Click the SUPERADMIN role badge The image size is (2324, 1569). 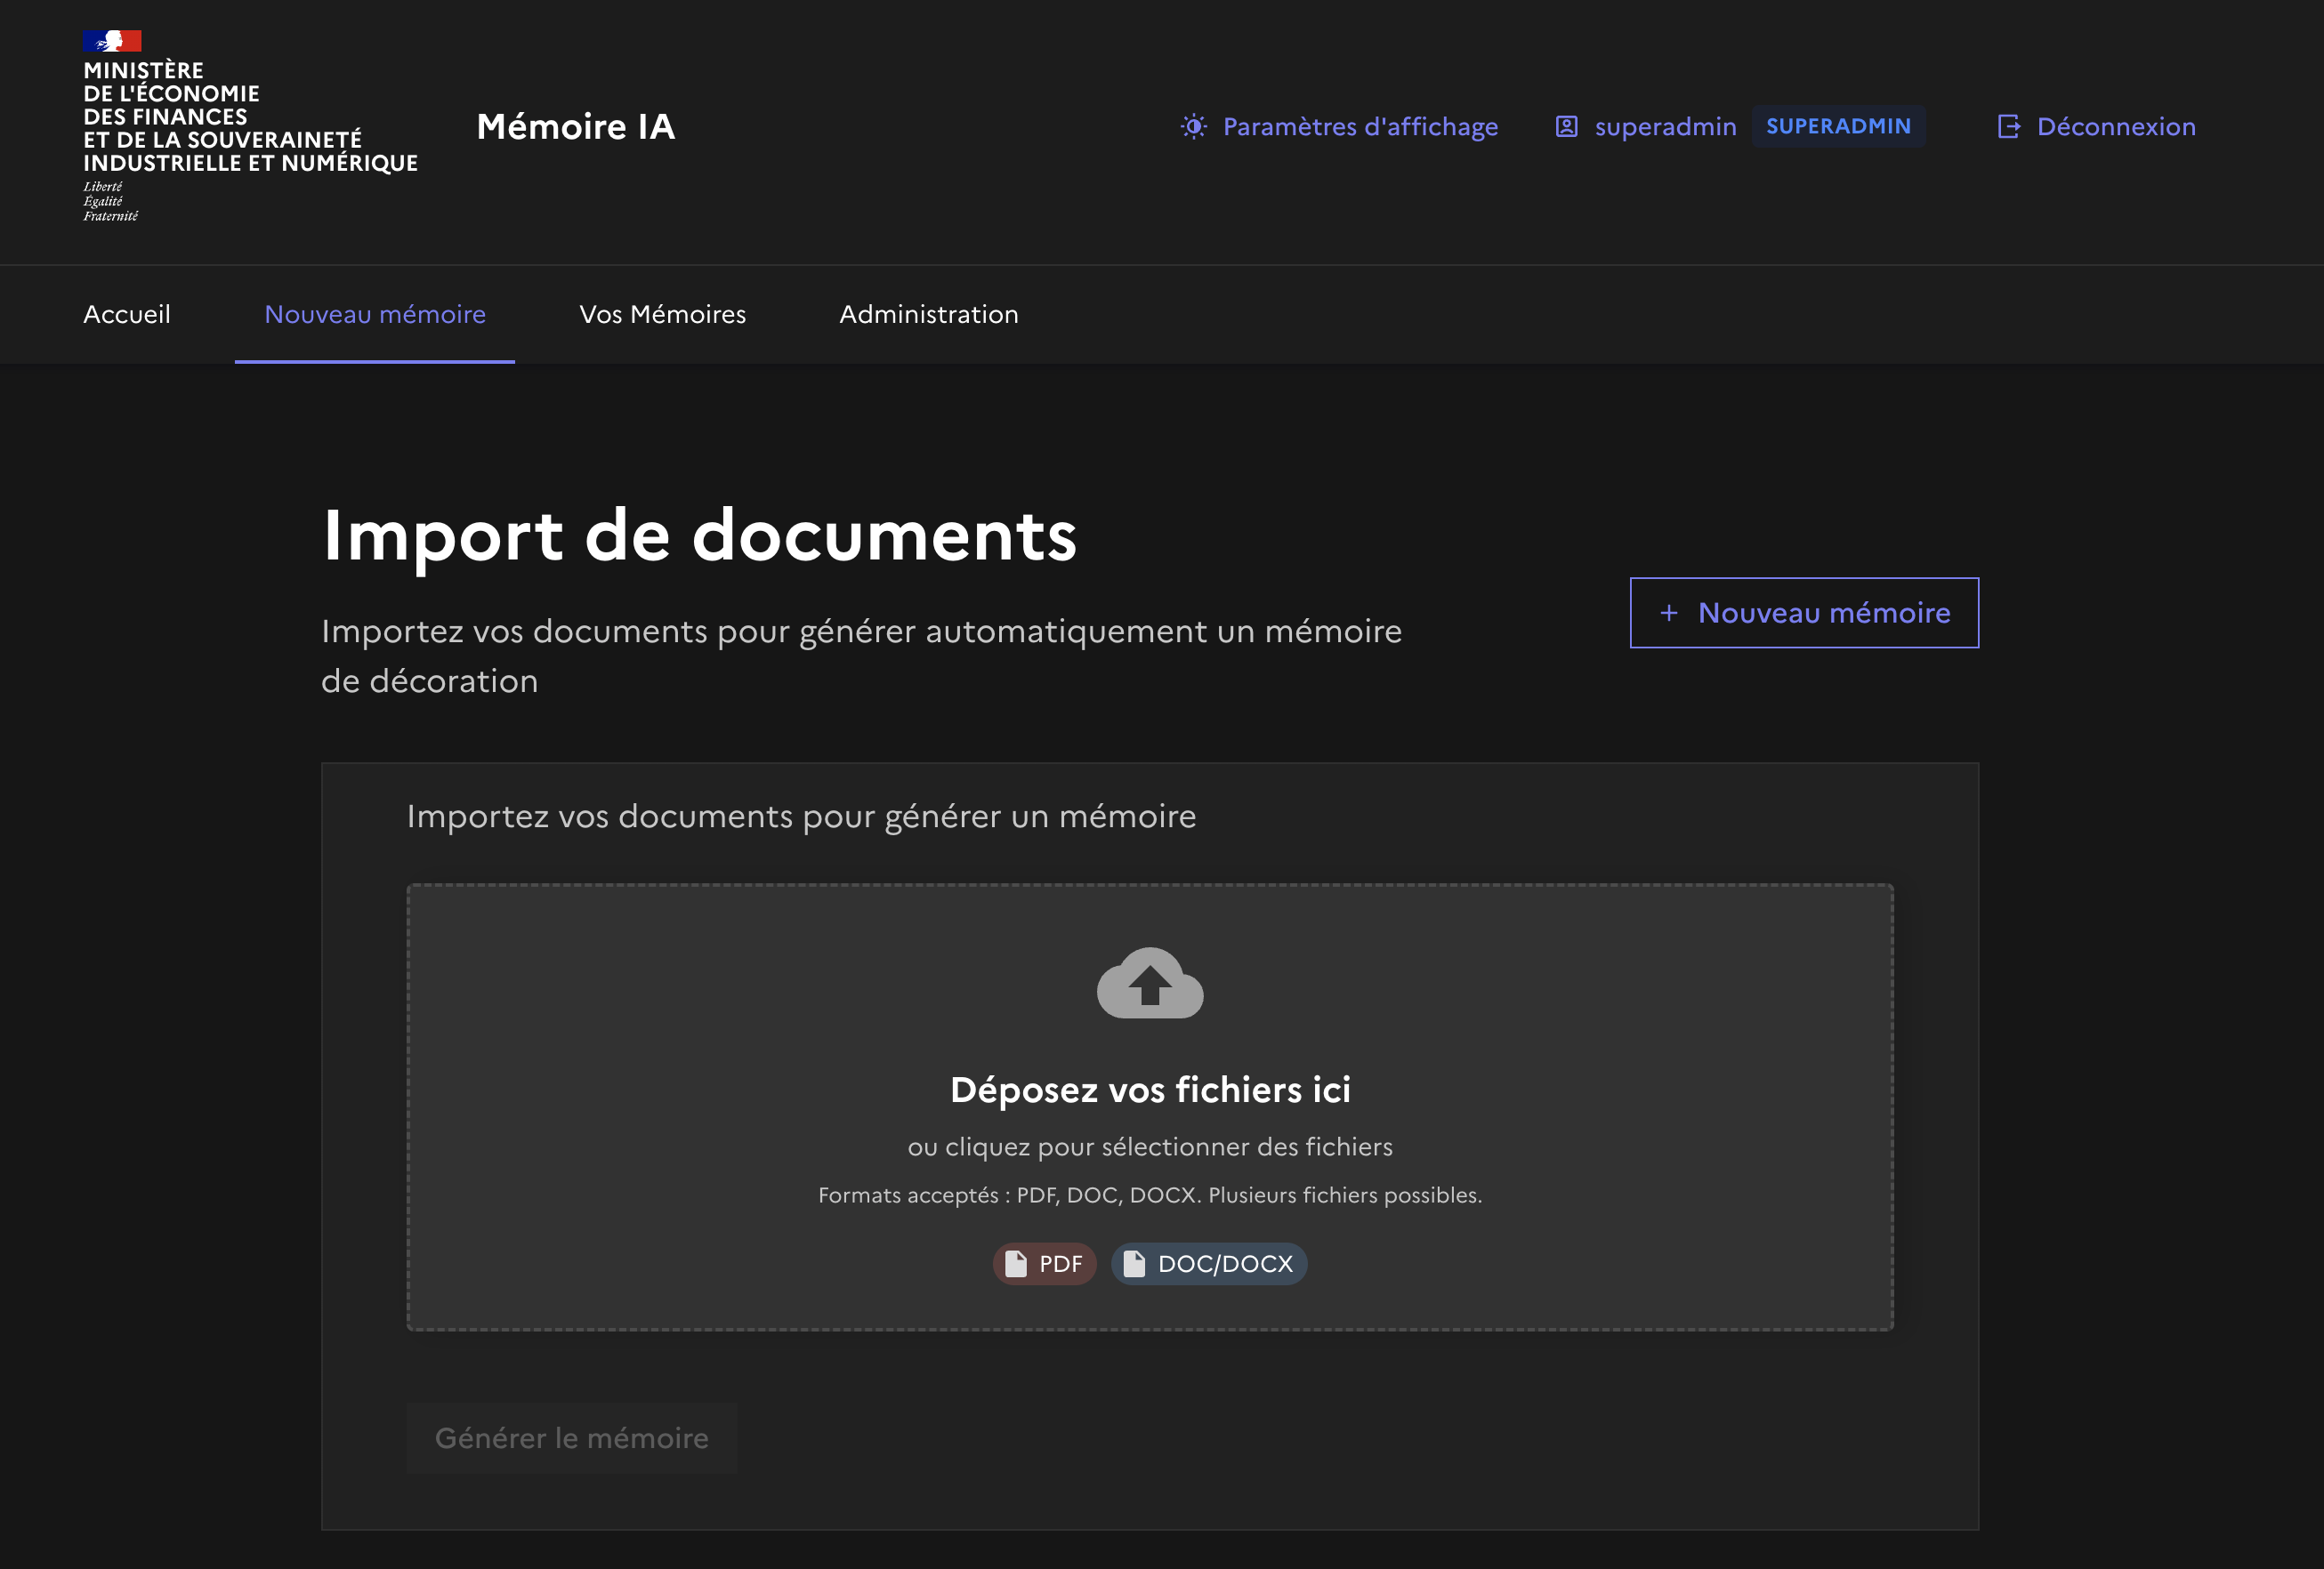[1837, 127]
